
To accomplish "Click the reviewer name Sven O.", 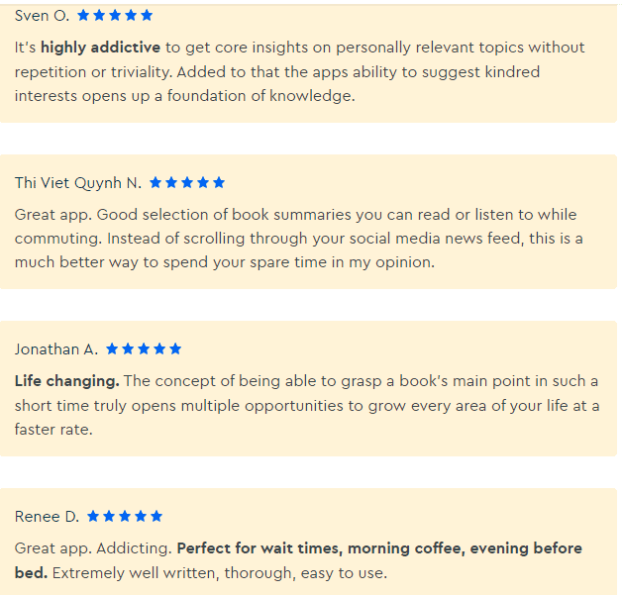I will (x=42, y=16).
